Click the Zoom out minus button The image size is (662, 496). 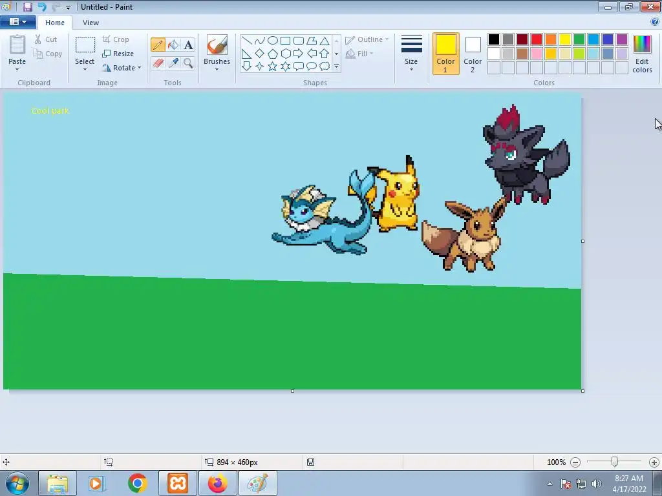[x=575, y=462]
